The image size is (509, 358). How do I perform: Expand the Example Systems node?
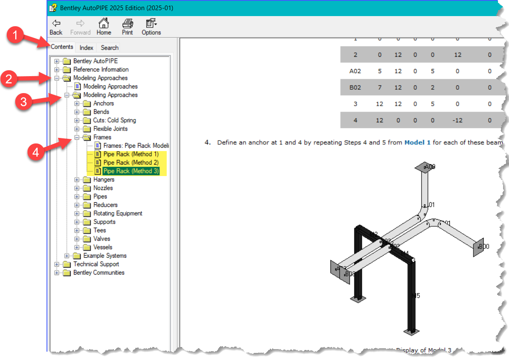tap(67, 256)
